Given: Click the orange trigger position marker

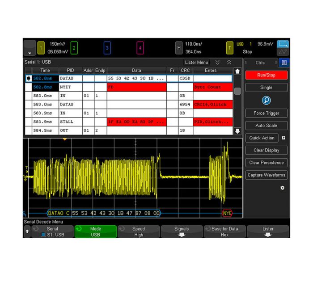Looking at the screenshot, I should click(x=64, y=139).
